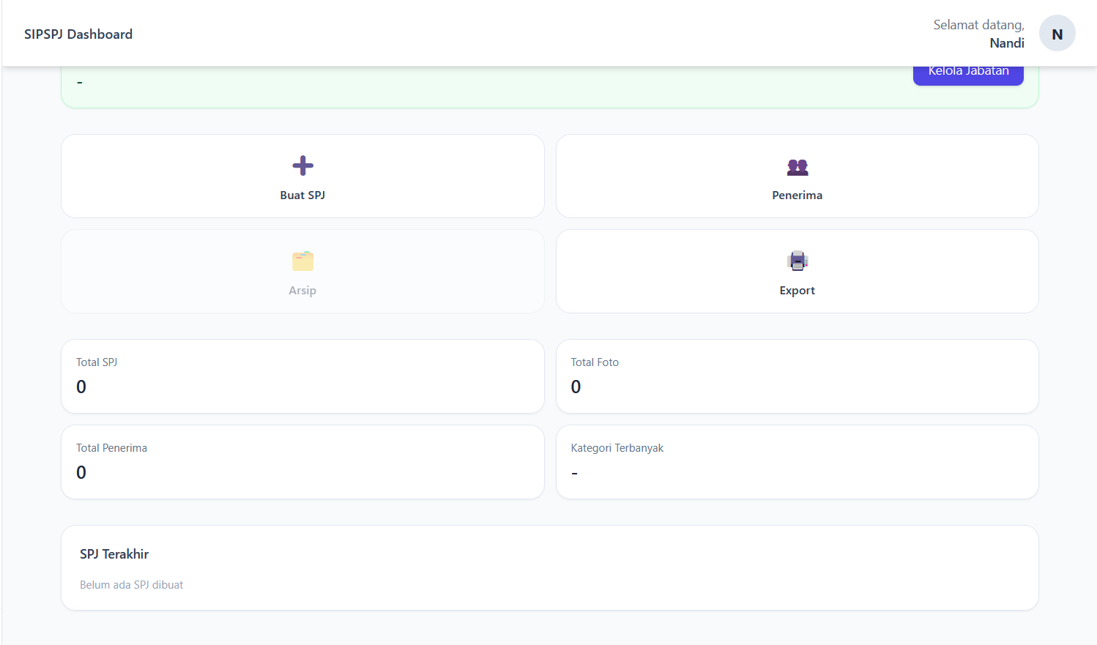1097x645 pixels.
Task: Select the Penerima text label
Action: point(797,195)
